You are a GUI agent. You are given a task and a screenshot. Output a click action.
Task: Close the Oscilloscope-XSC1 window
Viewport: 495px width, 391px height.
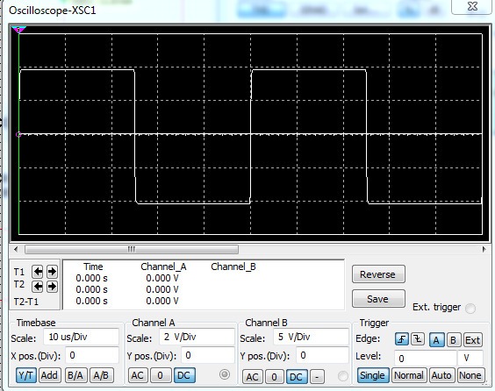[472, 6]
